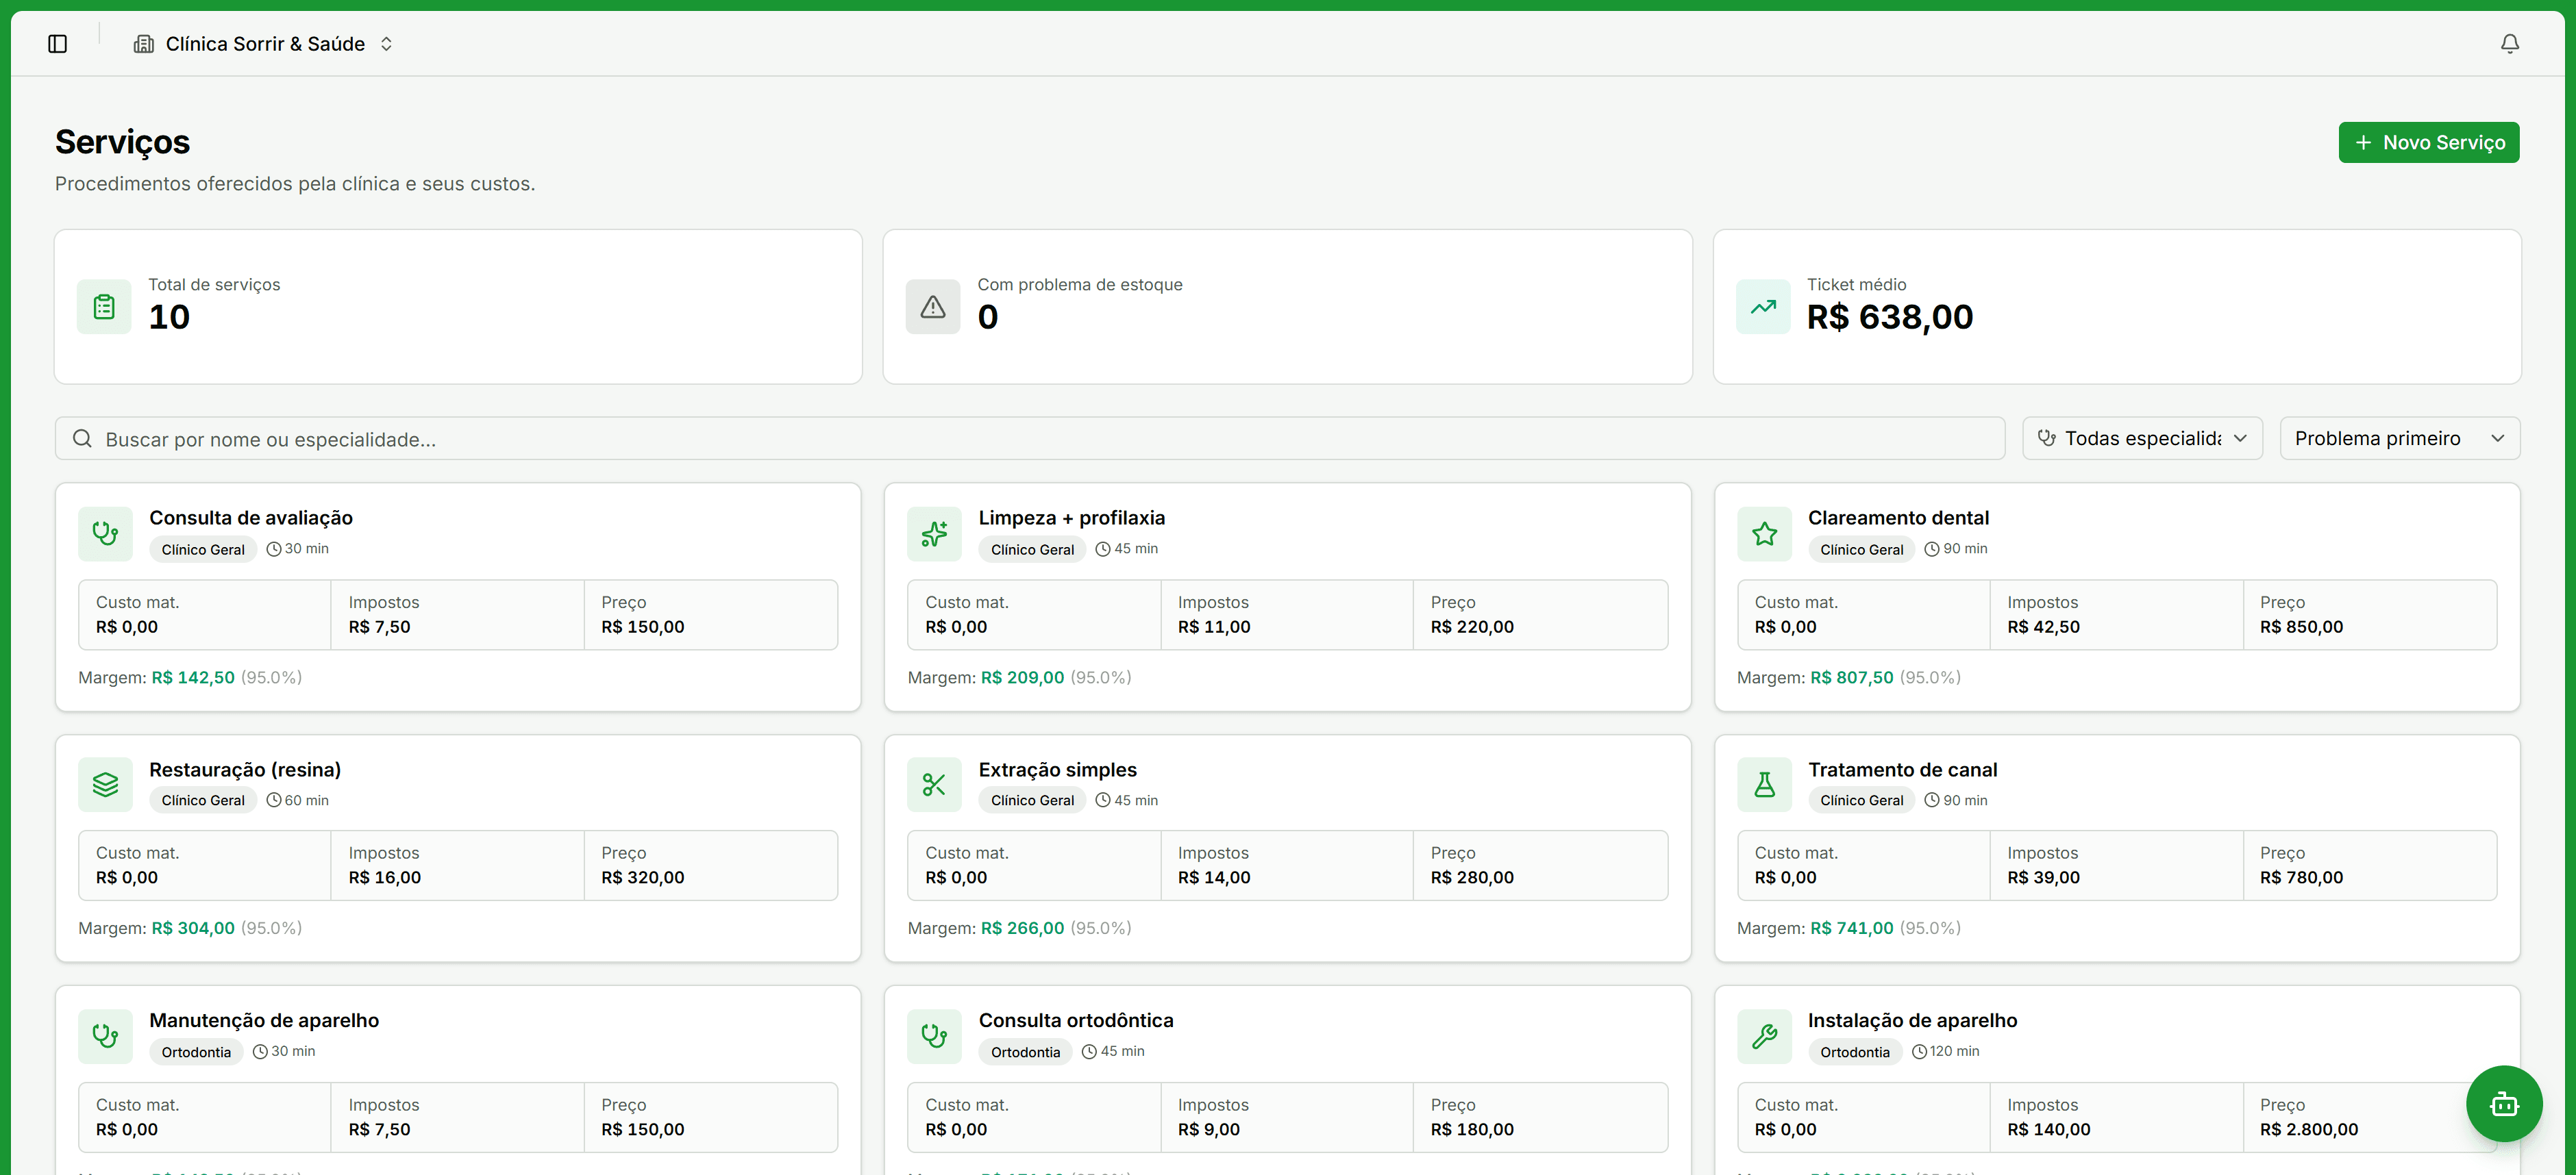Image resolution: width=2576 pixels, height=1175 pixels.
Task: Select the Manutenção de aparelho title
Action: tap(264, 1020)
